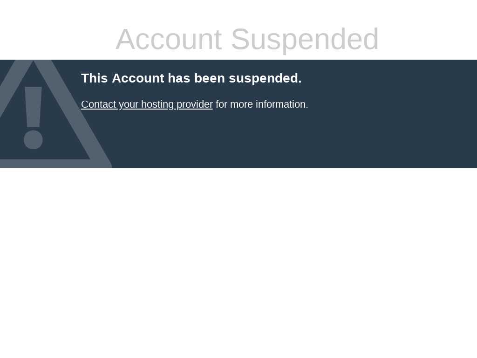
Task: Click the exclamation mark inside the triangle
Action: (x=33, y=118)
